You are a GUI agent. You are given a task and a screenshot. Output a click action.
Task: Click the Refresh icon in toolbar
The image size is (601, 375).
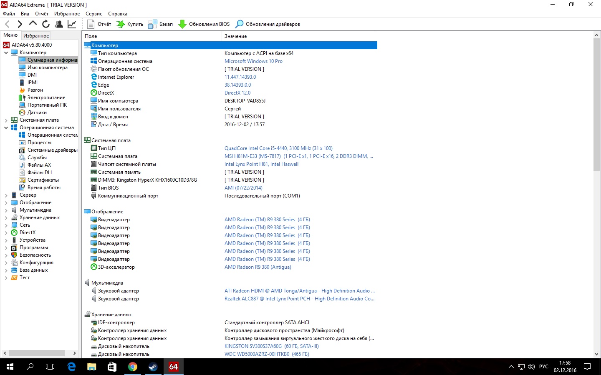click(46, 24)
